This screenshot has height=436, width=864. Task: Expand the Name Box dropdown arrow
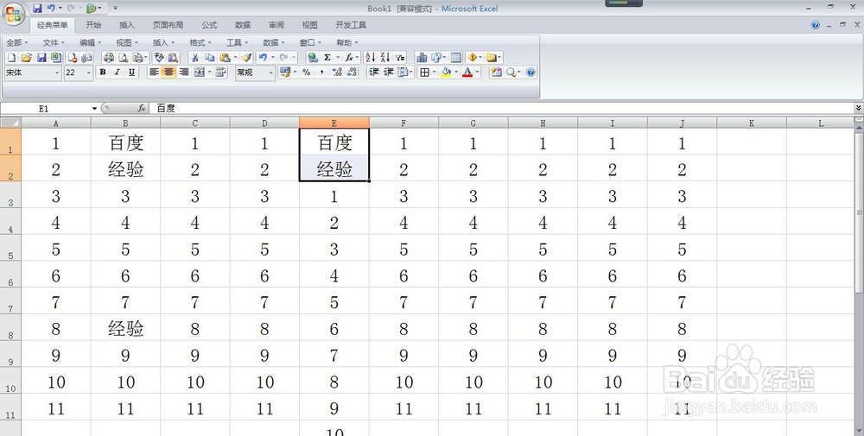click(x=94, y=109)
